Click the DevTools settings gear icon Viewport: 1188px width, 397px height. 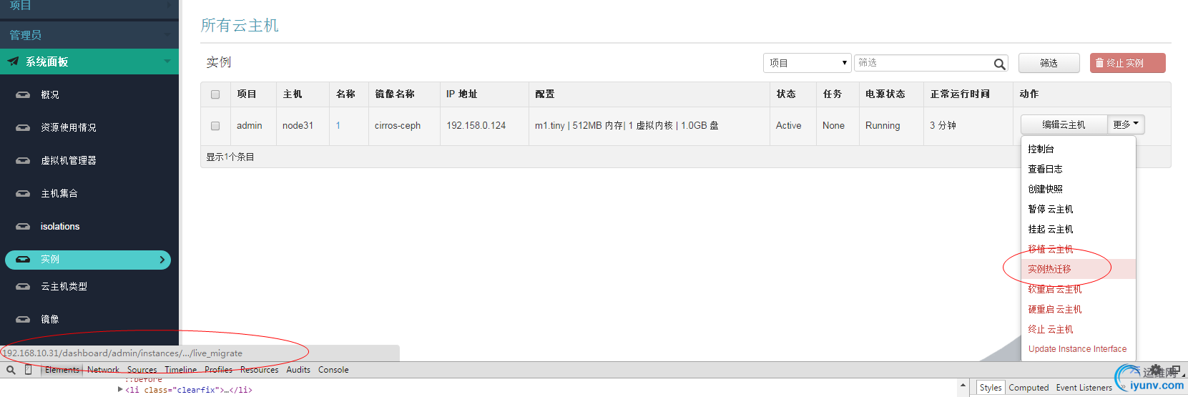pos(1157,371)
